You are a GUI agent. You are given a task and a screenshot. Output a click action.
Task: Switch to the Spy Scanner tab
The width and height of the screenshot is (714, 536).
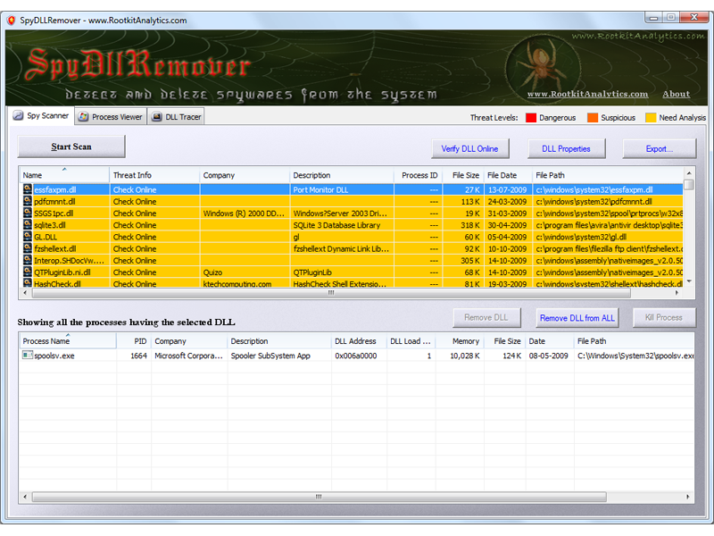pyautogui.click(x=41, y=116)
